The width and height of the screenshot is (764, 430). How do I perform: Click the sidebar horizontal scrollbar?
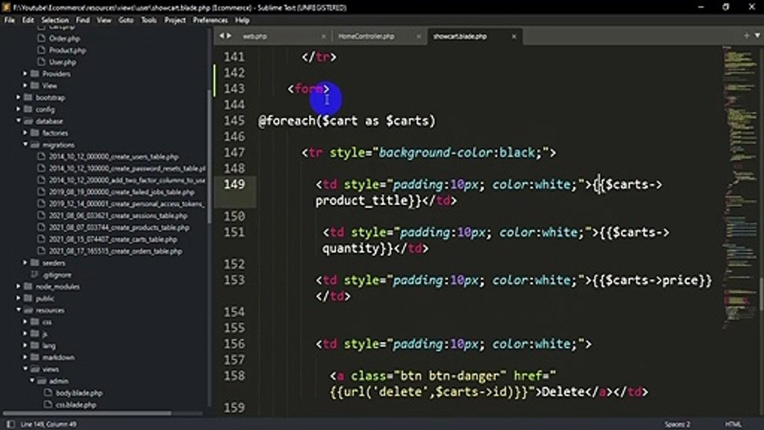[87, 413]
